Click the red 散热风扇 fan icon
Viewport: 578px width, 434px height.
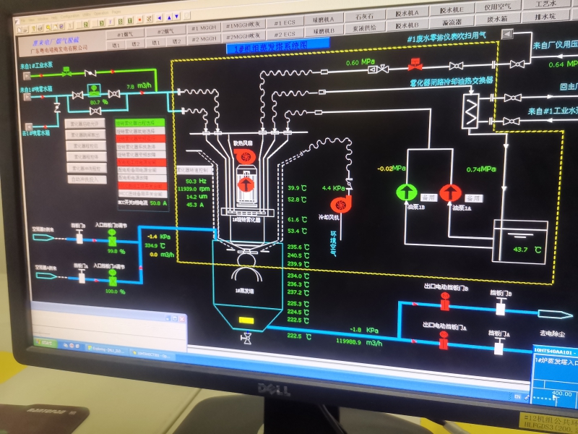tap(245, 156)
